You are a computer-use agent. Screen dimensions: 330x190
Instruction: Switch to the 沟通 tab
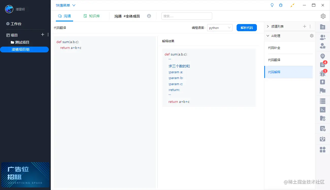64,16
